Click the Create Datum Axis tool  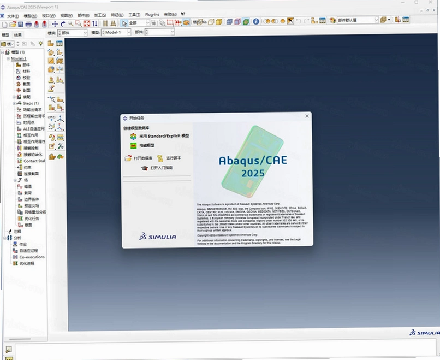(x=61, y=118)
